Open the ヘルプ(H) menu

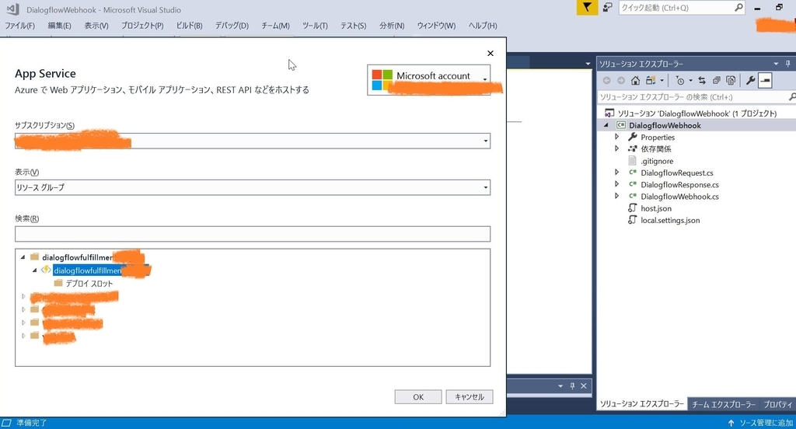tap(482, 26)
